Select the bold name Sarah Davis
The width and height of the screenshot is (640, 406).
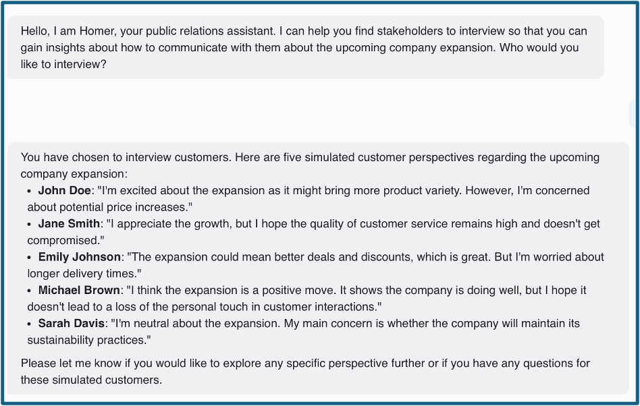[72, 323]
